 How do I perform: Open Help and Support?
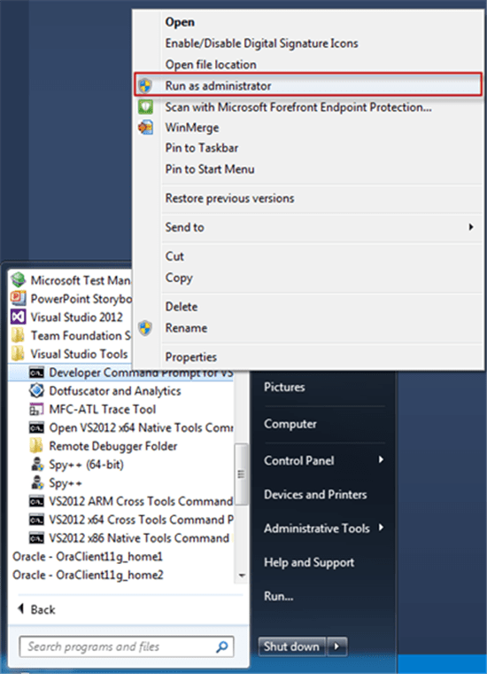tap(309, 562)
